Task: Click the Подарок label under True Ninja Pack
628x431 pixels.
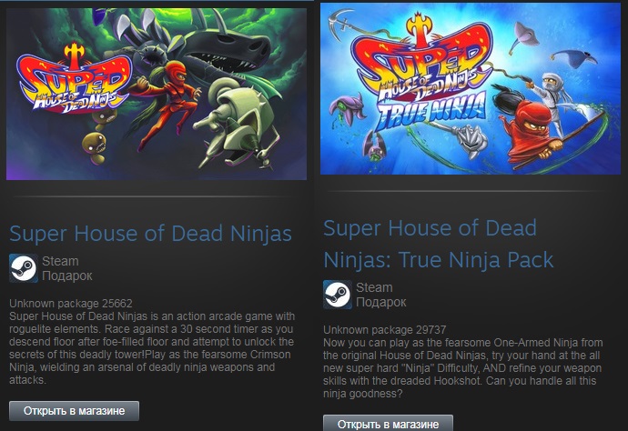Action: tap(380, 302)
